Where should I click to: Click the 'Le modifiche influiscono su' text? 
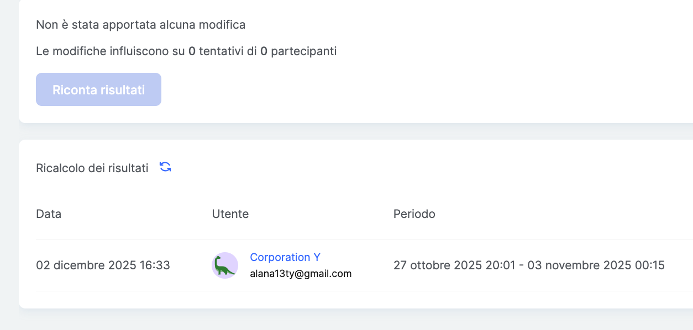click(111, 51)
